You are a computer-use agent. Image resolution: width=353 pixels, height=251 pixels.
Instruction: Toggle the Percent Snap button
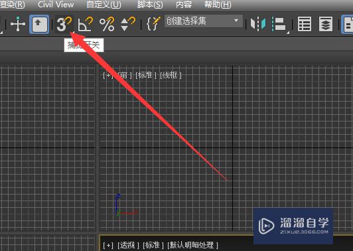(107, 24)
